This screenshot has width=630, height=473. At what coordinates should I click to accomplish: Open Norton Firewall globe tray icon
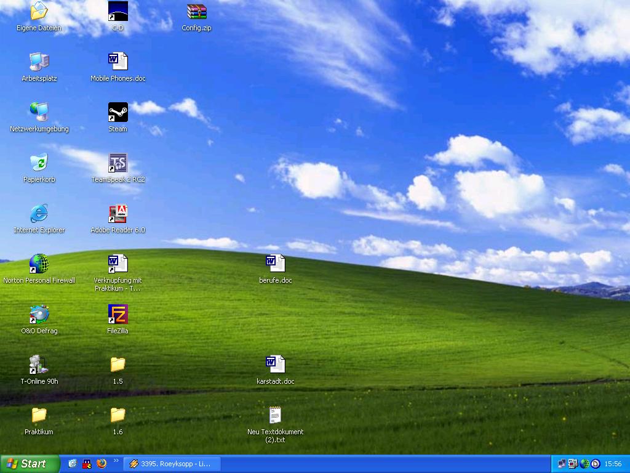[584, 464]
